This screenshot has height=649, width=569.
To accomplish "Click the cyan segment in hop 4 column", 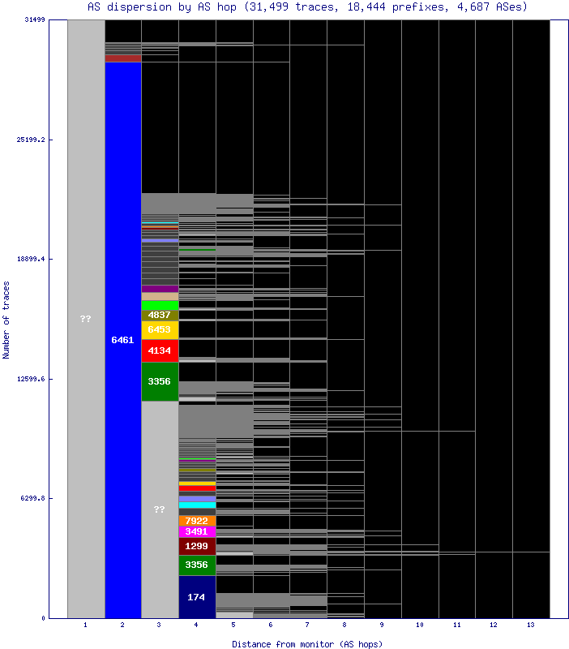I will coord(197,505).
